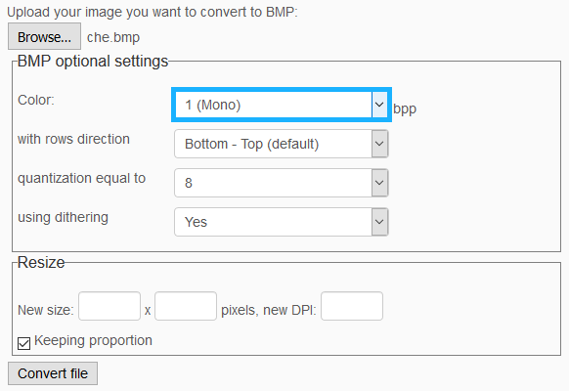Click the chevron arrow of quantization 8
Screen dimensions: 569x391
(379, 183)
